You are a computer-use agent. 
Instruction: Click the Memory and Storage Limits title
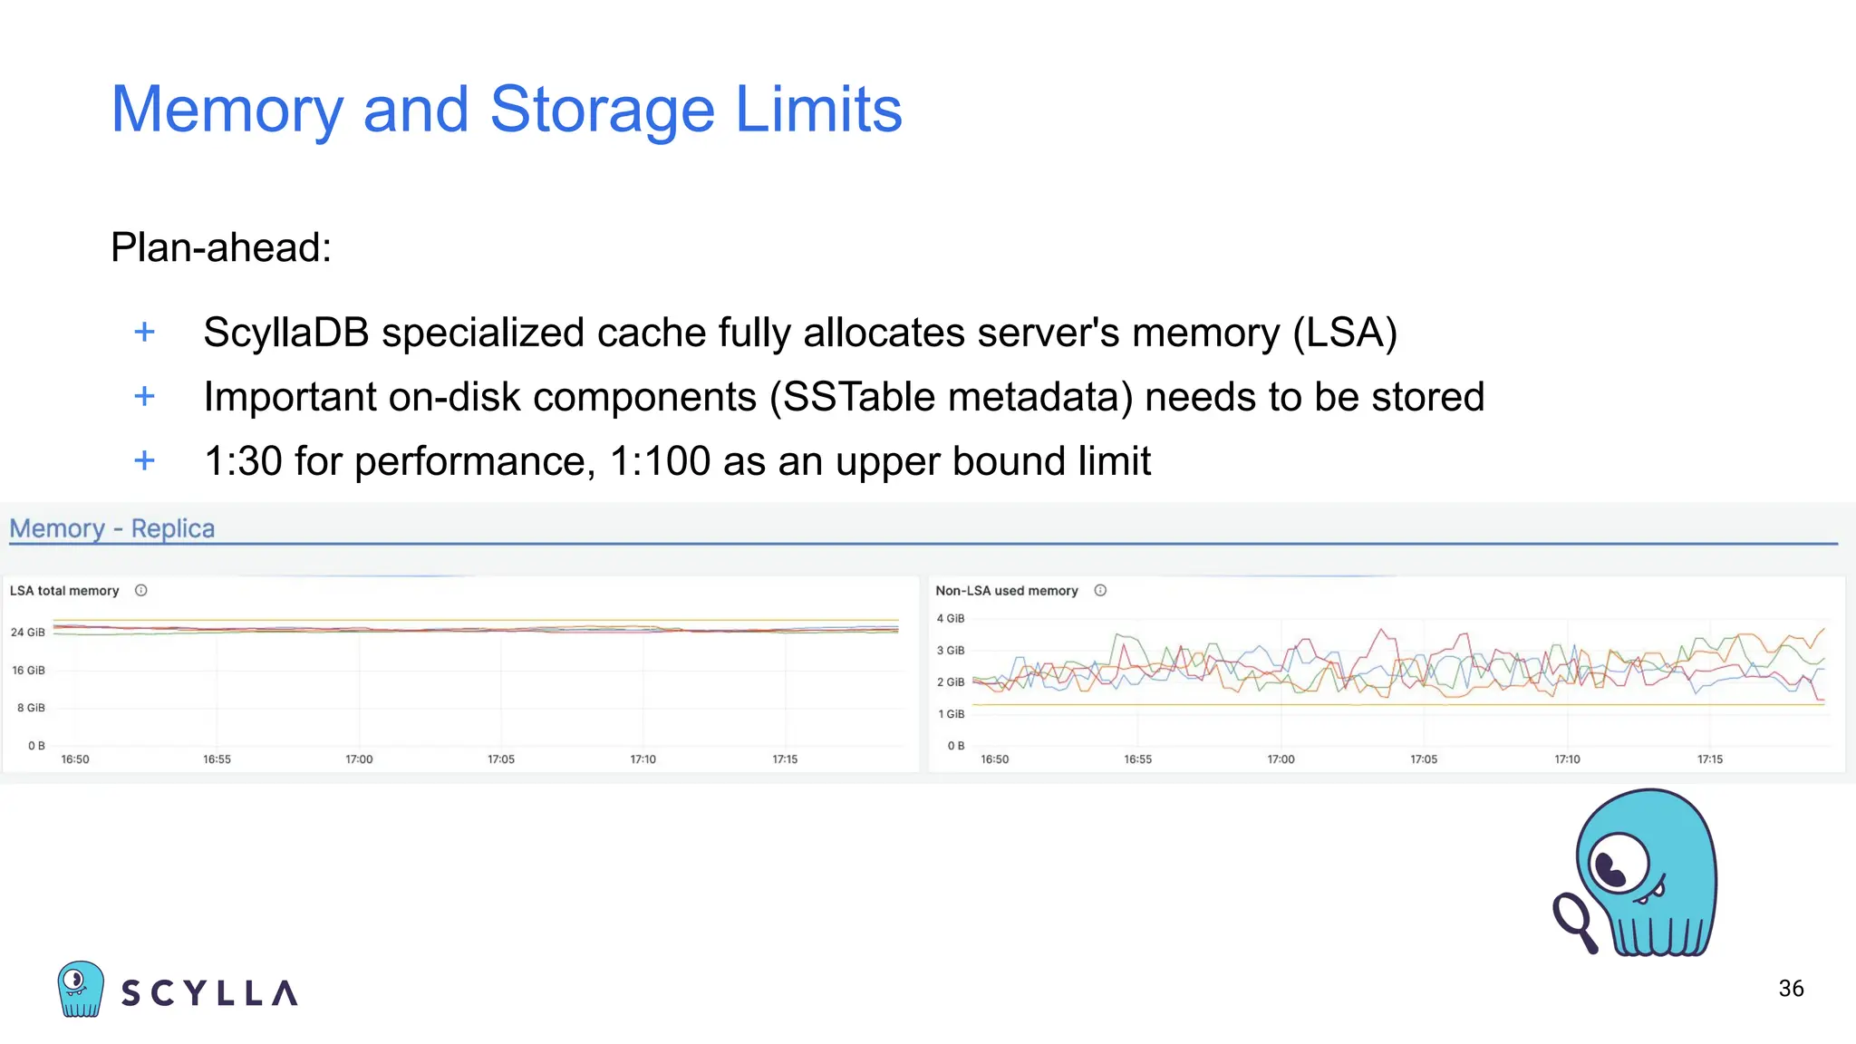506,110
